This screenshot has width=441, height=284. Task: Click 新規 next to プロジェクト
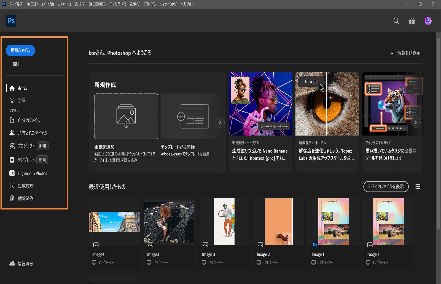click(x=43, y=146)
